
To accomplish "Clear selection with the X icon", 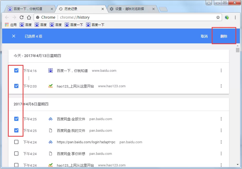I will (x=14, y=36).
